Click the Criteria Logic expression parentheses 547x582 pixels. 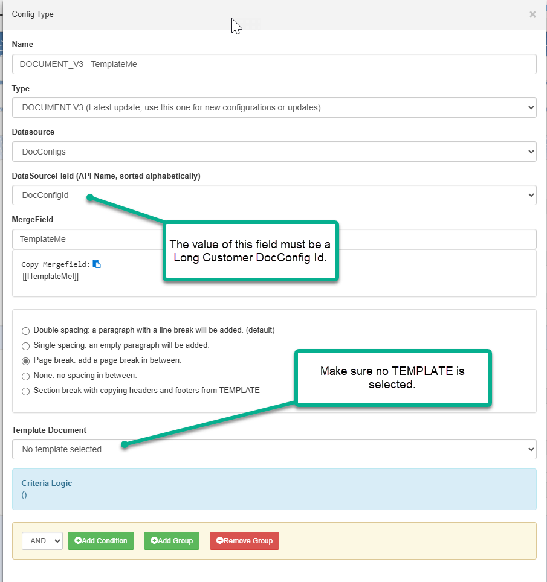point(24,495)
